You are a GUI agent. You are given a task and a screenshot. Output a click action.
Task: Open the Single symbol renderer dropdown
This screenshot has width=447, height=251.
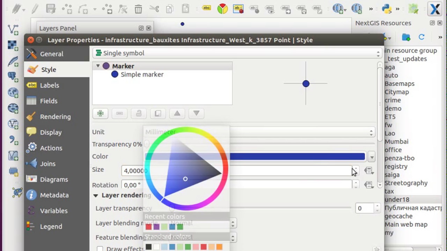point(236,53)
